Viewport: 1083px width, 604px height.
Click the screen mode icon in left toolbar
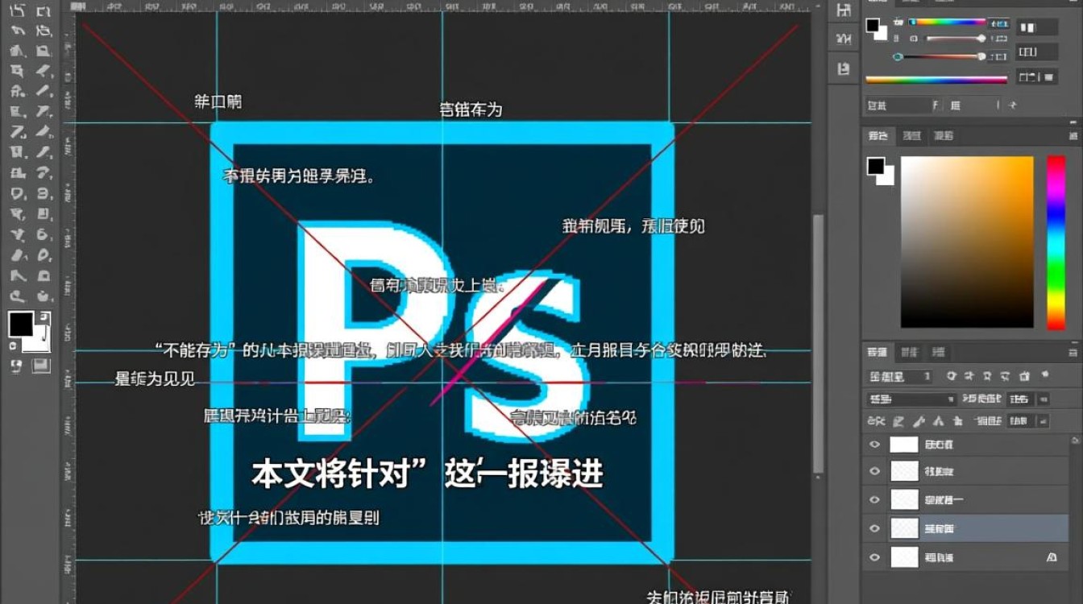[x=42, y=366]
